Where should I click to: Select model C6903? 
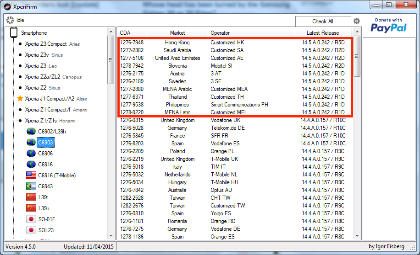click(x=45, y=142)
